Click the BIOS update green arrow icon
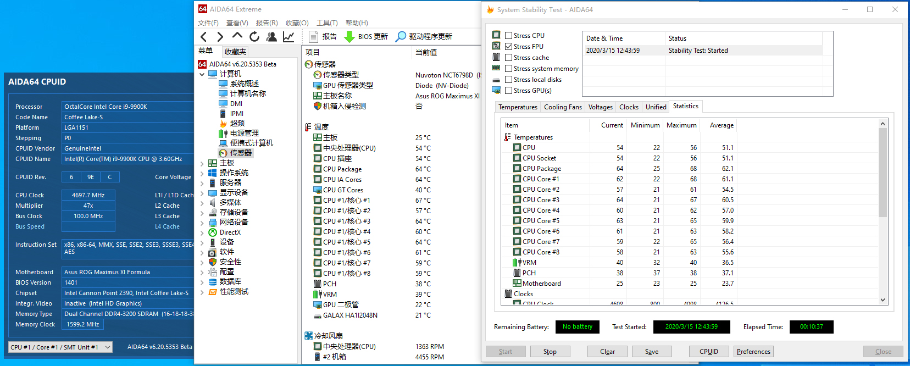The image size is (910, 366). click(349, 37)
